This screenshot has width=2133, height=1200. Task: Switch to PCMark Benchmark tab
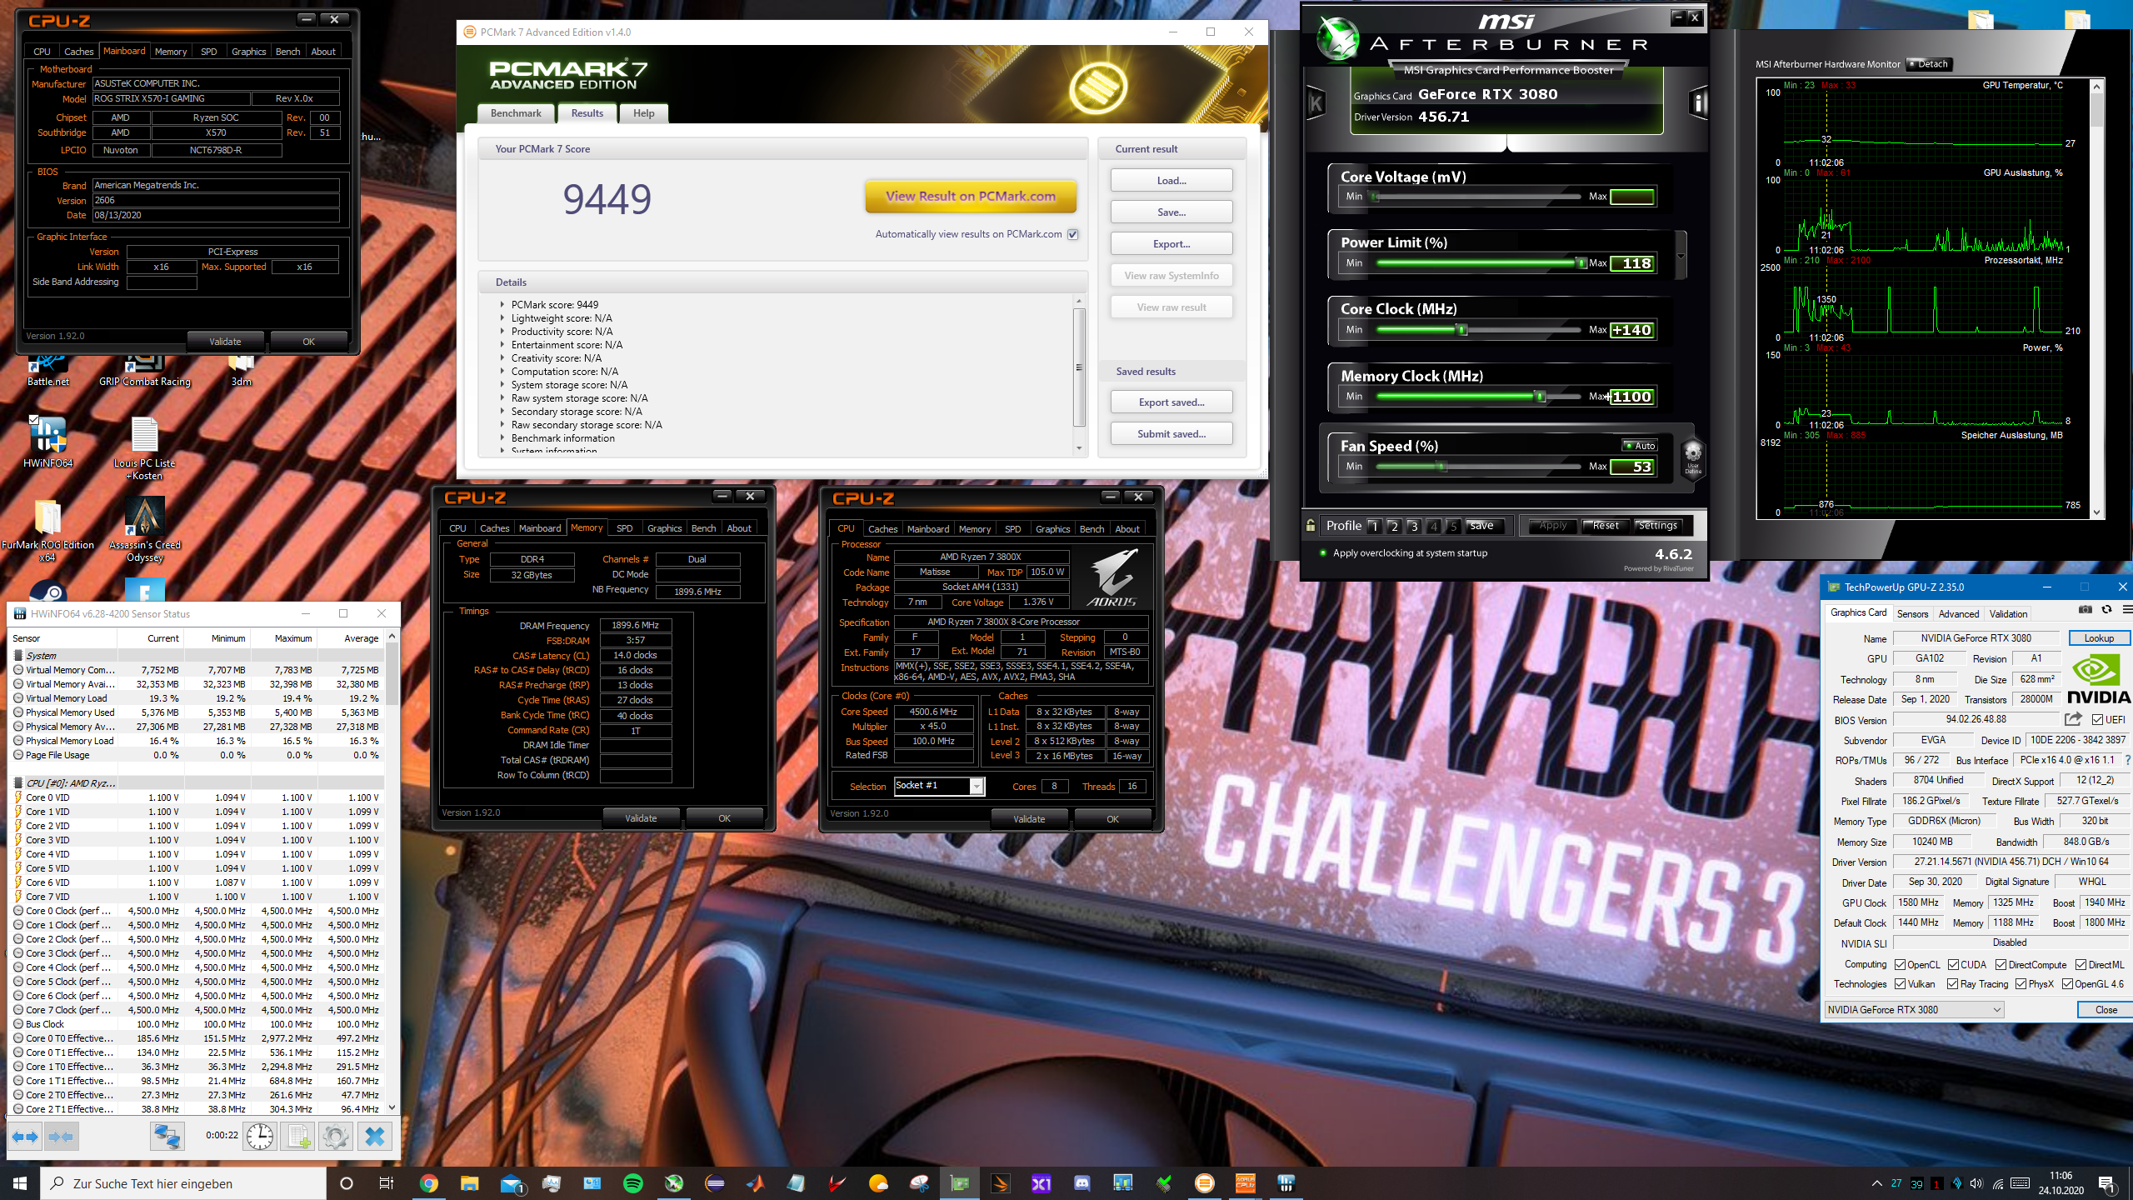pyautogui.click(x=516, y=113)
